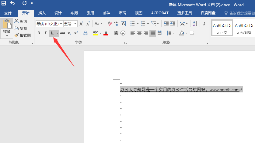
Task: Toggle subscript formatting
Action: (69, 33)
